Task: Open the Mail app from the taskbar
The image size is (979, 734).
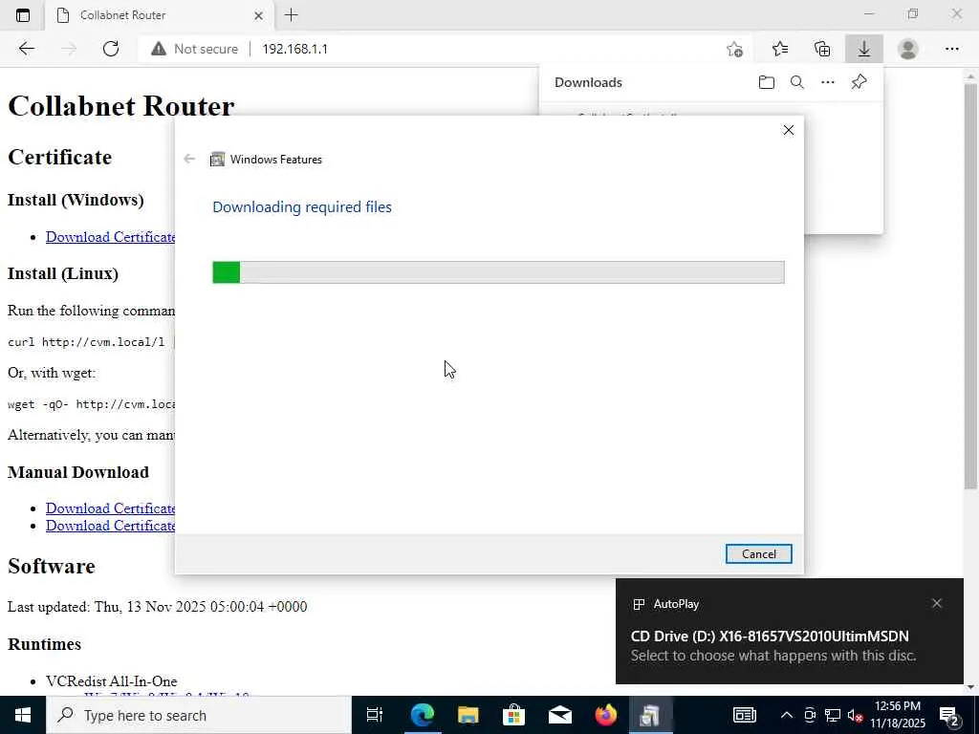Action: tap(560, 715)
